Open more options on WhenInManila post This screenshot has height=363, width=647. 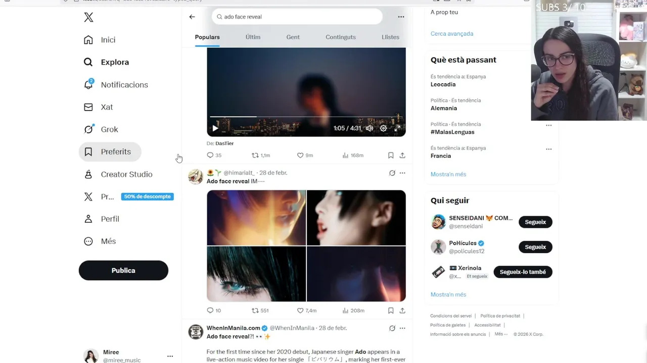(402, 328)
